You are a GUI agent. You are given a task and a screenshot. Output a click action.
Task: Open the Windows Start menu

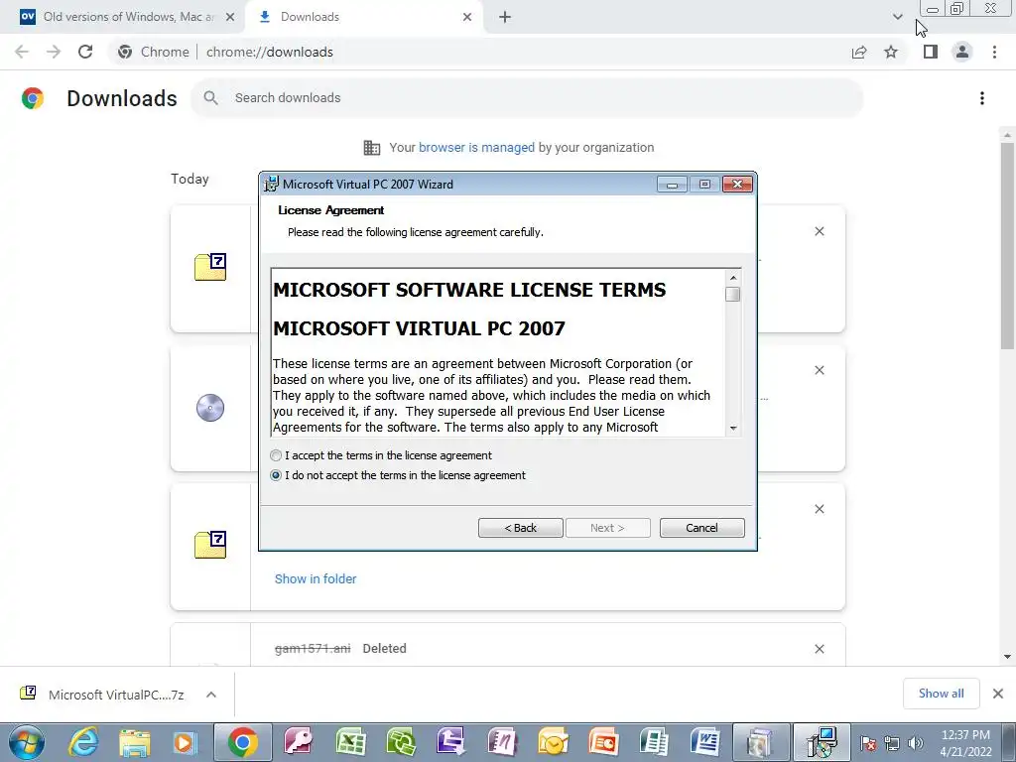point(27,742)
